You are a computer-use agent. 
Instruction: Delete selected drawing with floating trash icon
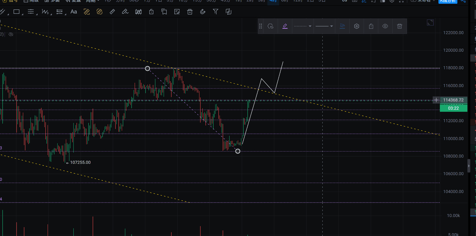click(x=399, y=26)
